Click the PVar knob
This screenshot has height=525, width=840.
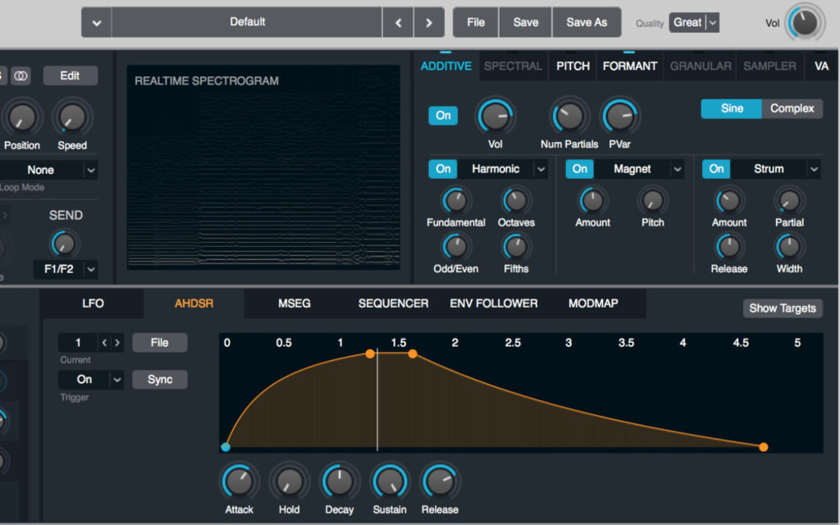coord(620,116)
